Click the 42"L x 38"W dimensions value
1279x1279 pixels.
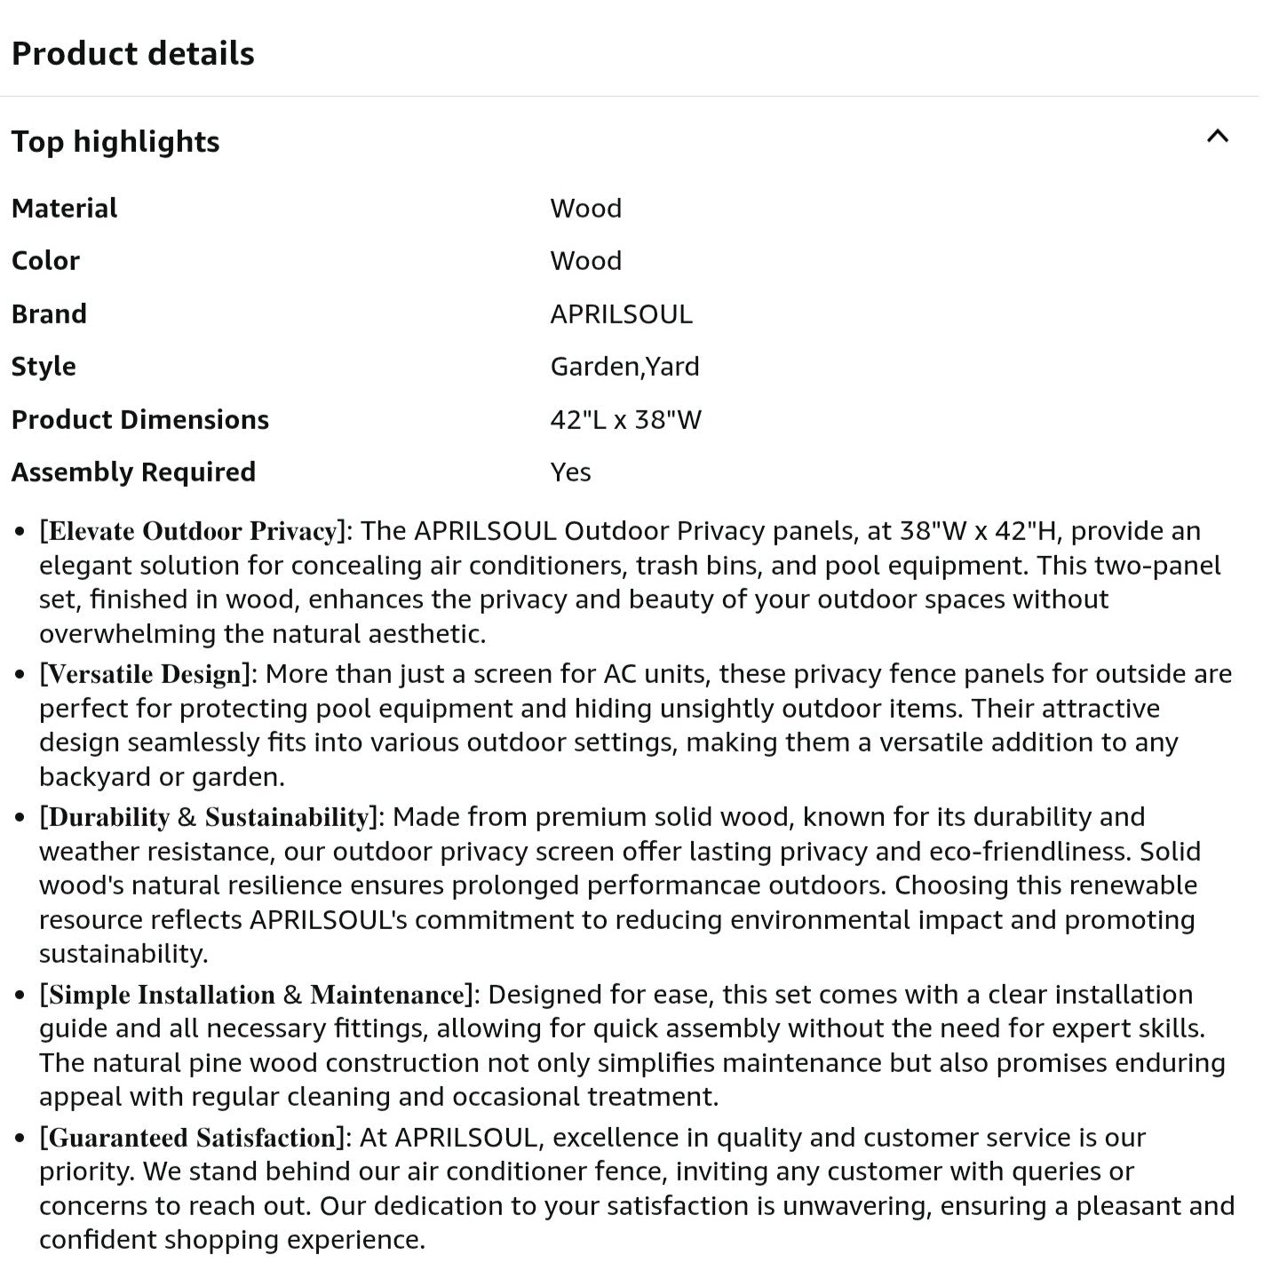(x=625, y=419)
